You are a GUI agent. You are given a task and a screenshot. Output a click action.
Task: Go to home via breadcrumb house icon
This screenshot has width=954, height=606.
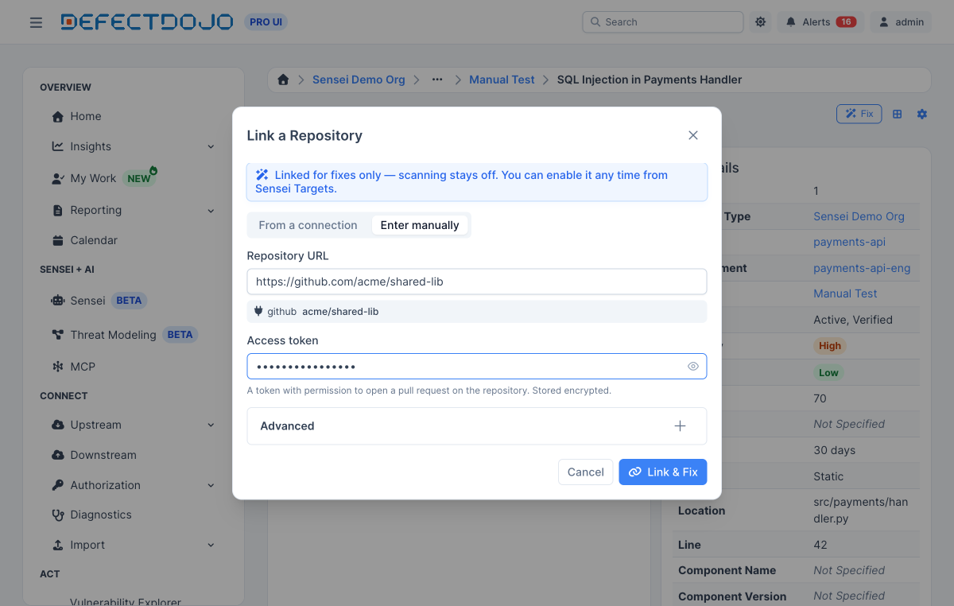tap(283, 80)
